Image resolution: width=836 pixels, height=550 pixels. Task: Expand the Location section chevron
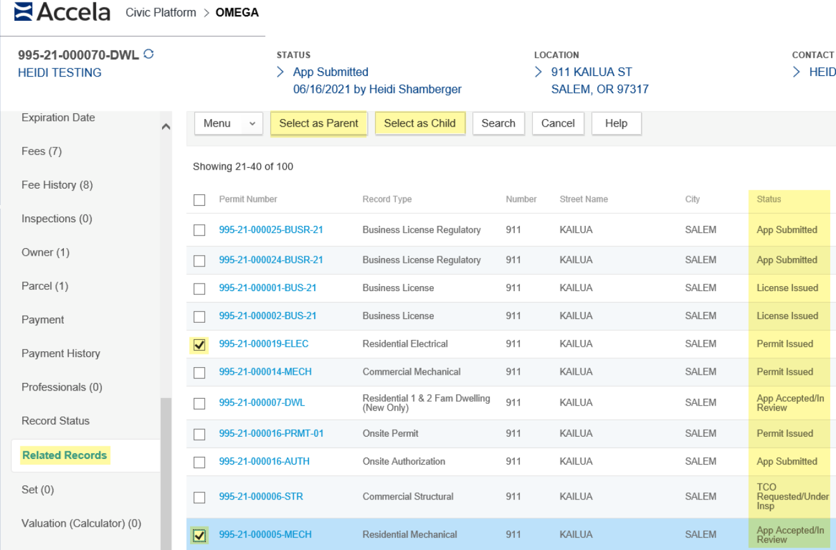538,72
